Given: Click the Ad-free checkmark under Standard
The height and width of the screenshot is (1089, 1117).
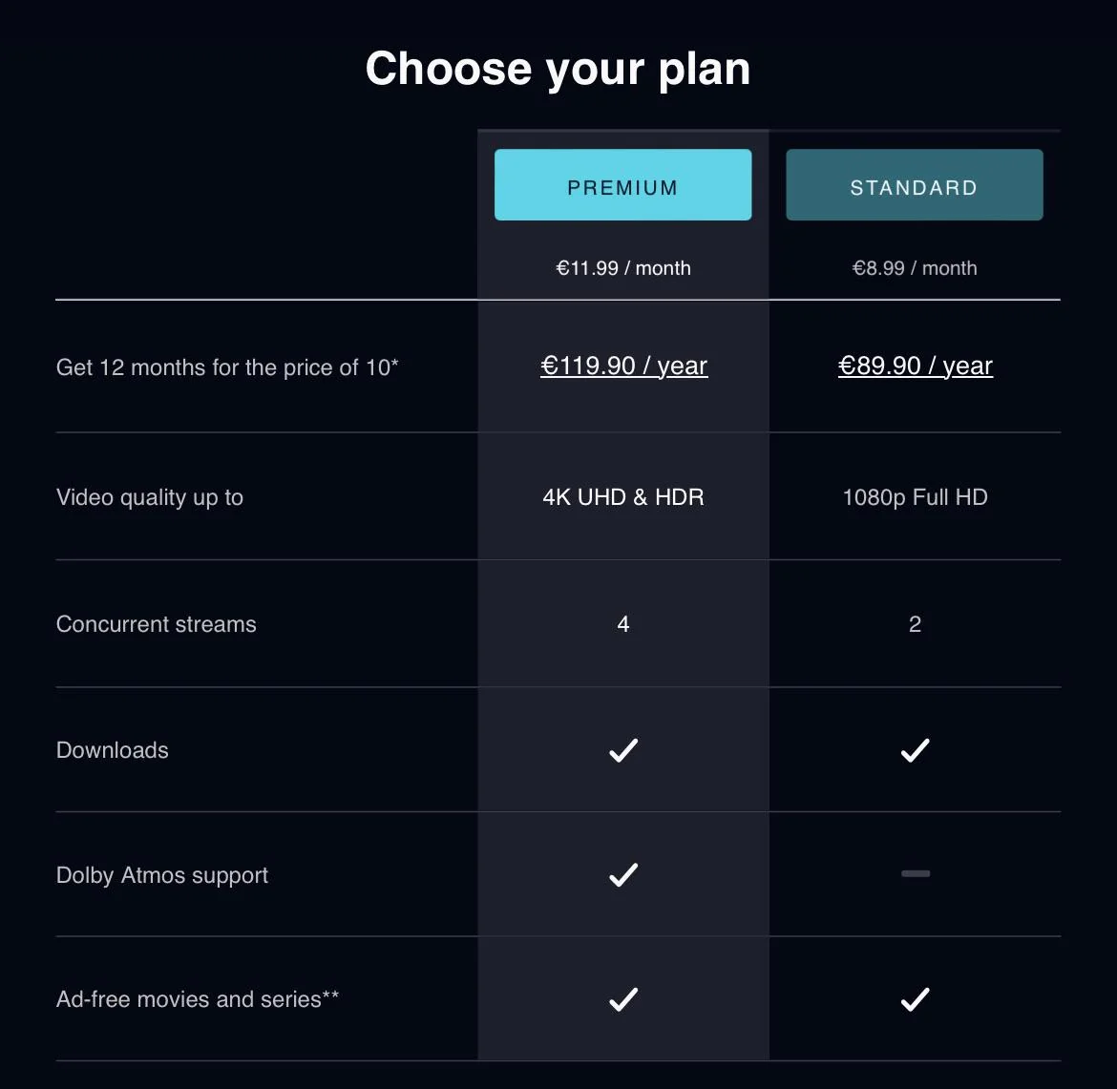Looking at the screenshot, I should pos(914,999).
